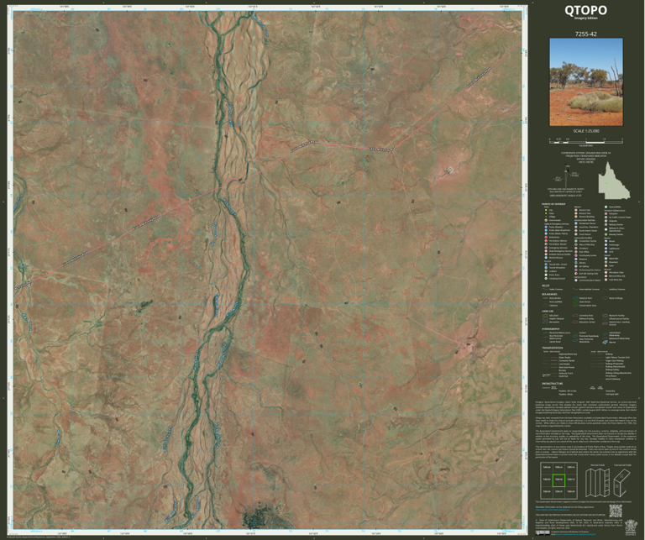
Task: Click the Library legend icon
Action: tap(576, 263)
